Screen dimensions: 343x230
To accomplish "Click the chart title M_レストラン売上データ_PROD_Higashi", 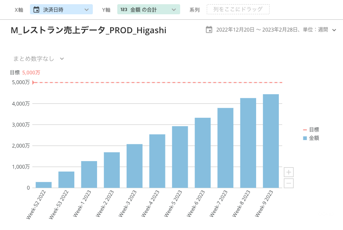I will click(89, 30).
